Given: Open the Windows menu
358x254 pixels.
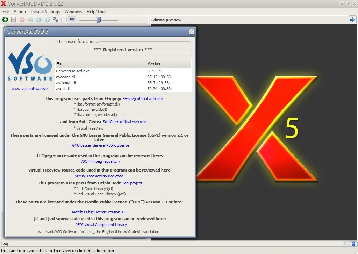Looking at the screenshot, I should [73, 12].
